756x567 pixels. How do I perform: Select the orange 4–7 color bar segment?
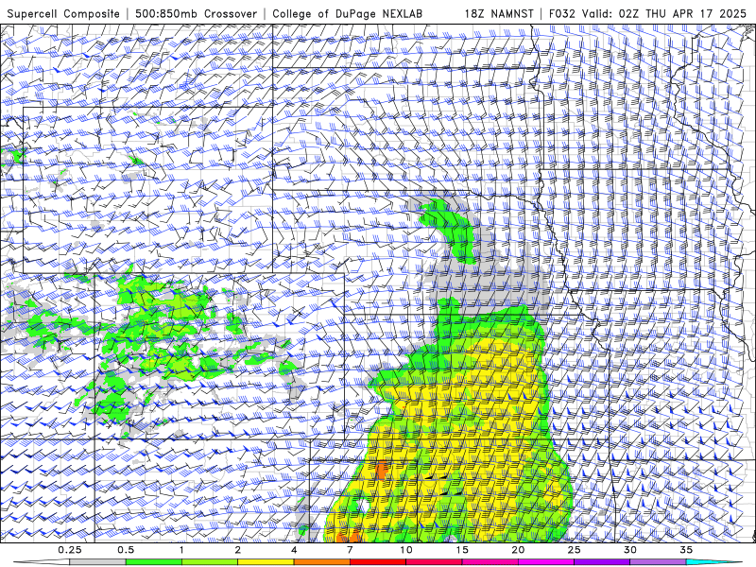[x=321, y=562]
